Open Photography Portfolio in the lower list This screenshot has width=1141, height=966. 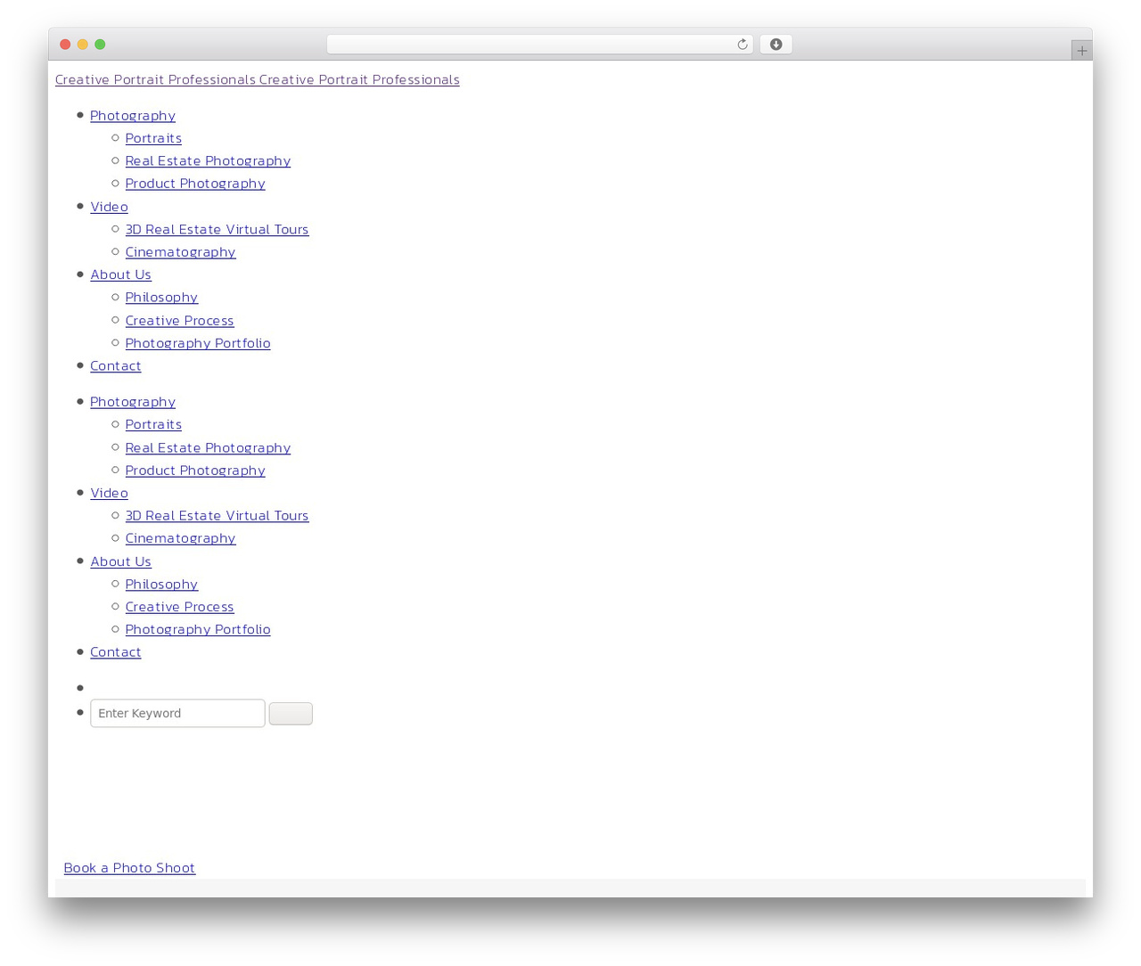point(198,629)
